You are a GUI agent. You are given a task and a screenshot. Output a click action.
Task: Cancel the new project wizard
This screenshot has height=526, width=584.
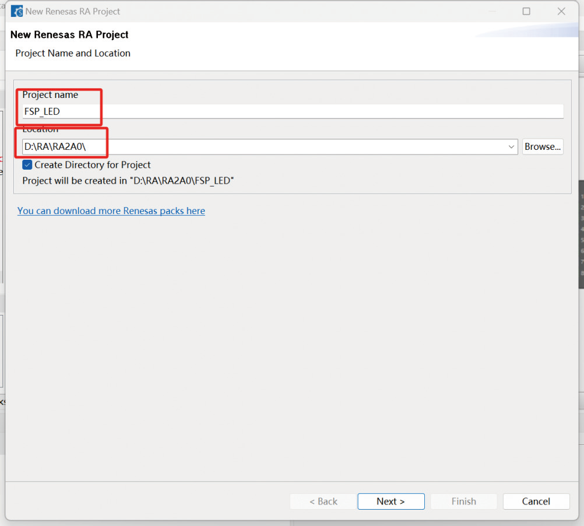tap(536, 502)
